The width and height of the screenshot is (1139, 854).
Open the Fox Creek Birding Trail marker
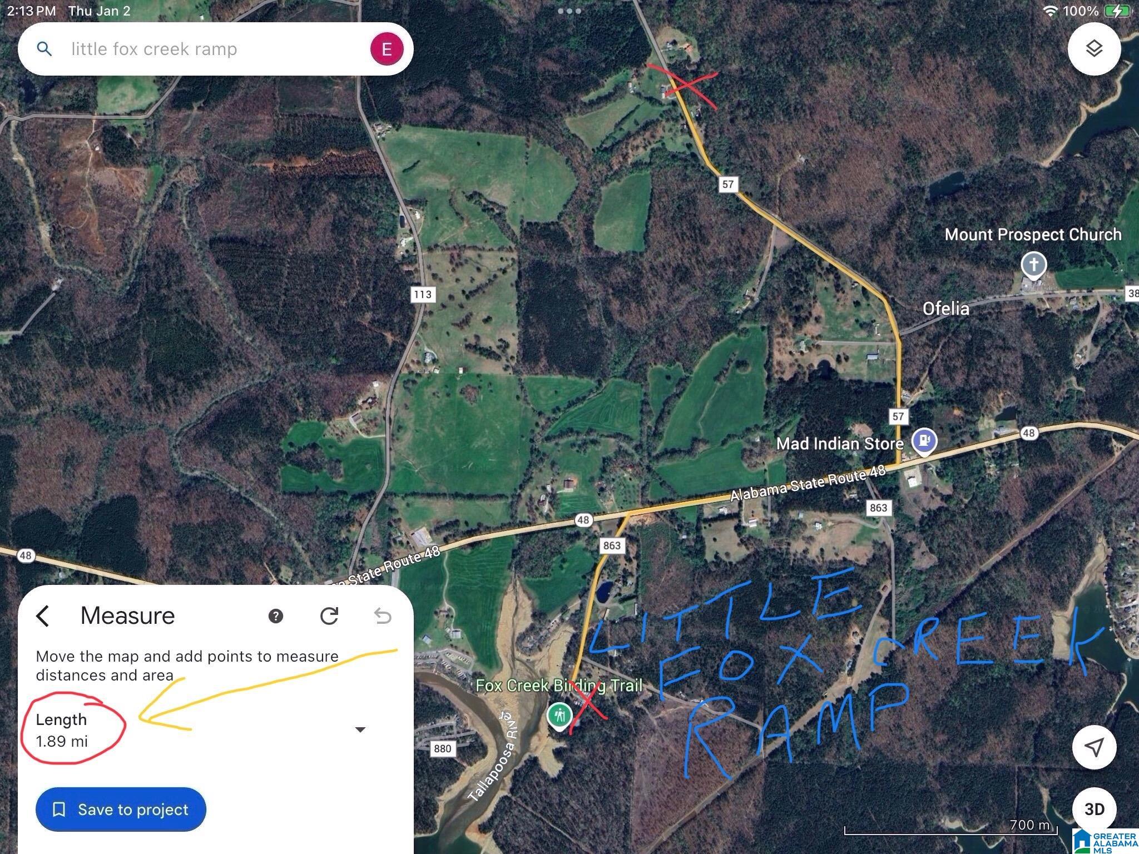tap(559, 716)
